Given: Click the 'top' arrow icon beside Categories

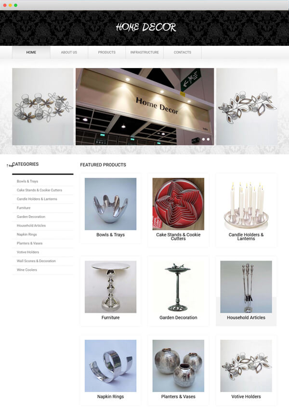Looking at the screenshot, I should point(9,165).
